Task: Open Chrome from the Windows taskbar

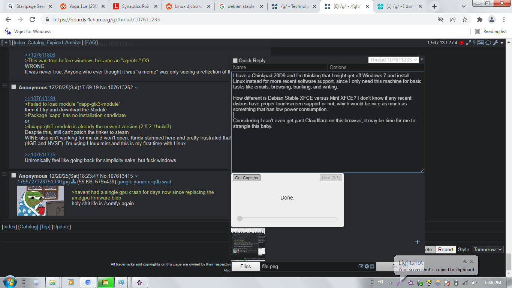Action: pos(88,282)
